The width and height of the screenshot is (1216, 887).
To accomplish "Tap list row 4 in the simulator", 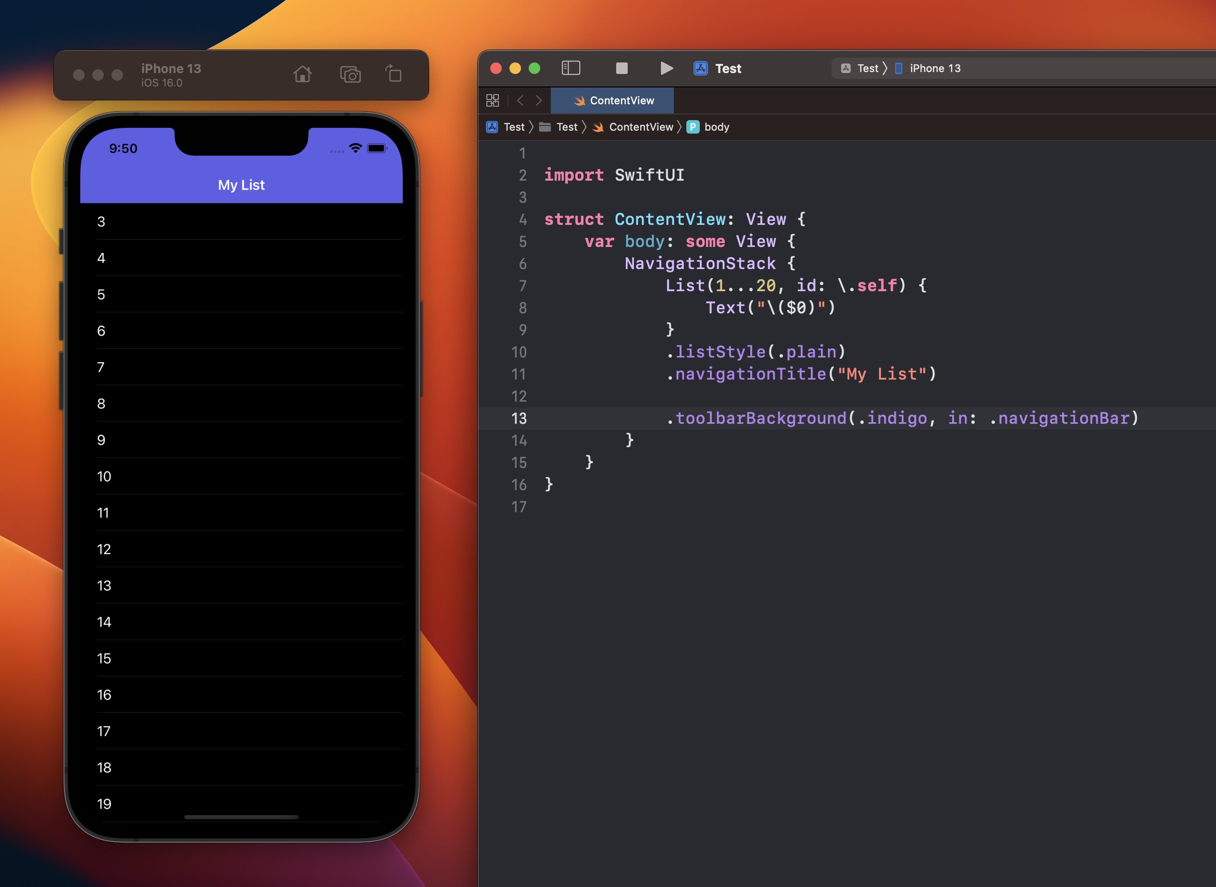I will (x=241, y=258).
